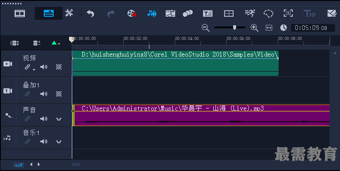Screen dimensions: 340x171
Task: Click the Overlay 1 track icon
Action: point(8,91)
